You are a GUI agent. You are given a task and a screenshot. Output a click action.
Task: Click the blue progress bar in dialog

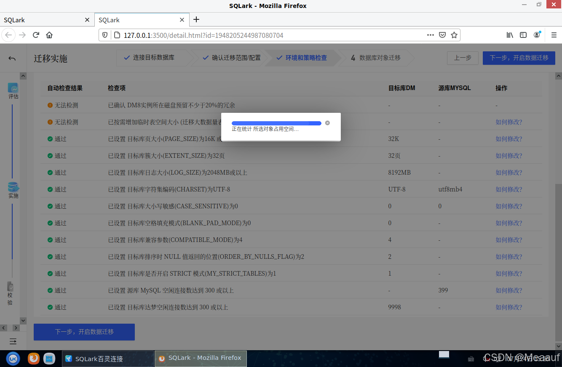pos(276,123)
